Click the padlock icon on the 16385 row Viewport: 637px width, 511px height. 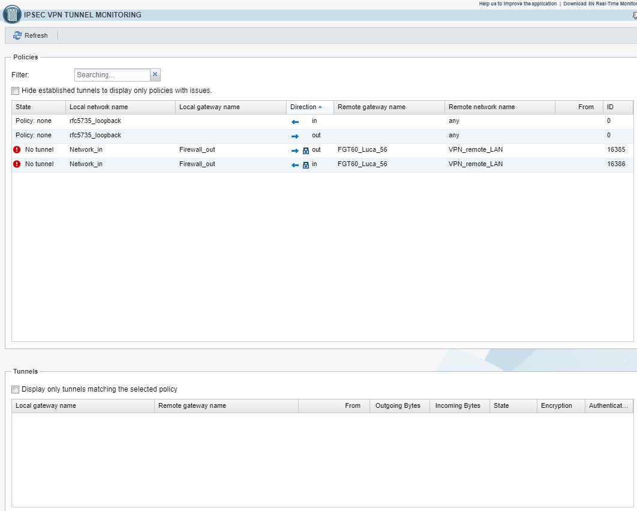point(306,151)
